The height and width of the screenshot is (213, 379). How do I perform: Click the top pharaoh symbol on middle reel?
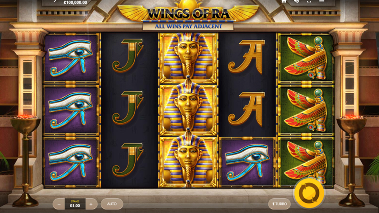[x=188, y=58]
